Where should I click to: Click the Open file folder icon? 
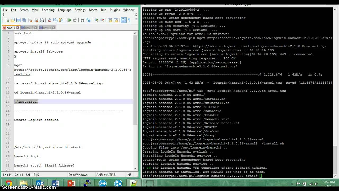click(13, 20)
